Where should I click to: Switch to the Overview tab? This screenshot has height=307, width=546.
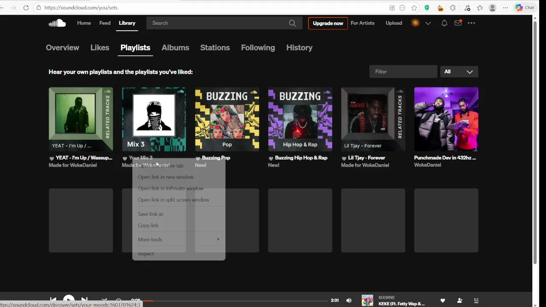62,48
